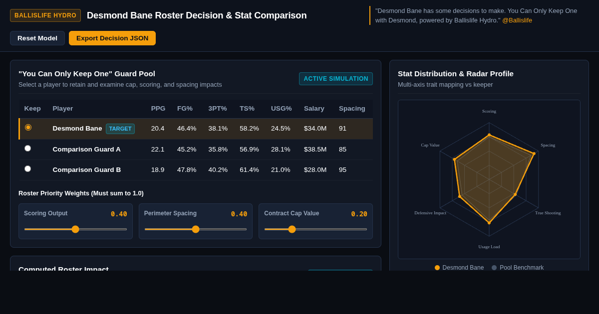Image resolution: width=599 pixels, height=314 pixels.
Task: Adjust the Perimeter Spacing slider
Action: pyautogui.click(x=196, y=229)
